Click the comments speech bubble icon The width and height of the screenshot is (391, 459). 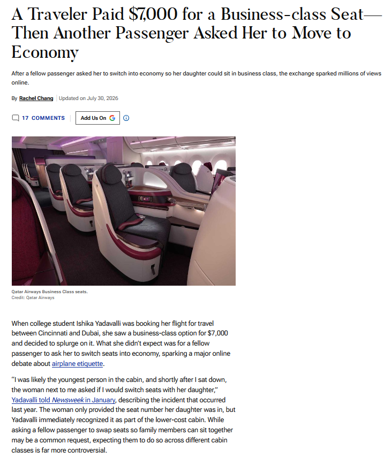click(x=15, y=118)
